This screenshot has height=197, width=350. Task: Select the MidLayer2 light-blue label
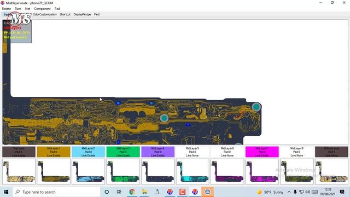pyautogui.click(x=89, y=152)
